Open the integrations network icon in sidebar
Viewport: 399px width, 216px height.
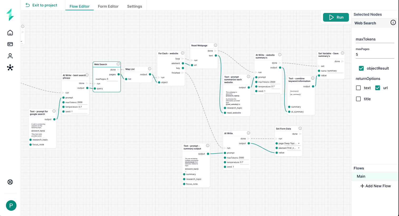[10, 68]
